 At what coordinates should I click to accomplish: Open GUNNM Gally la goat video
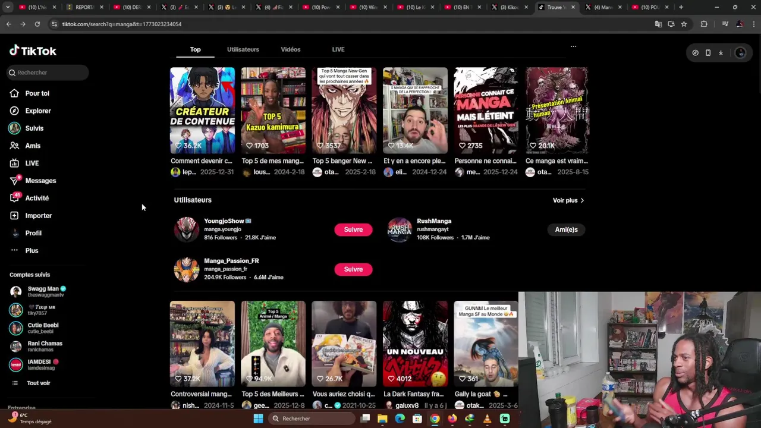[x=486, y=344]
